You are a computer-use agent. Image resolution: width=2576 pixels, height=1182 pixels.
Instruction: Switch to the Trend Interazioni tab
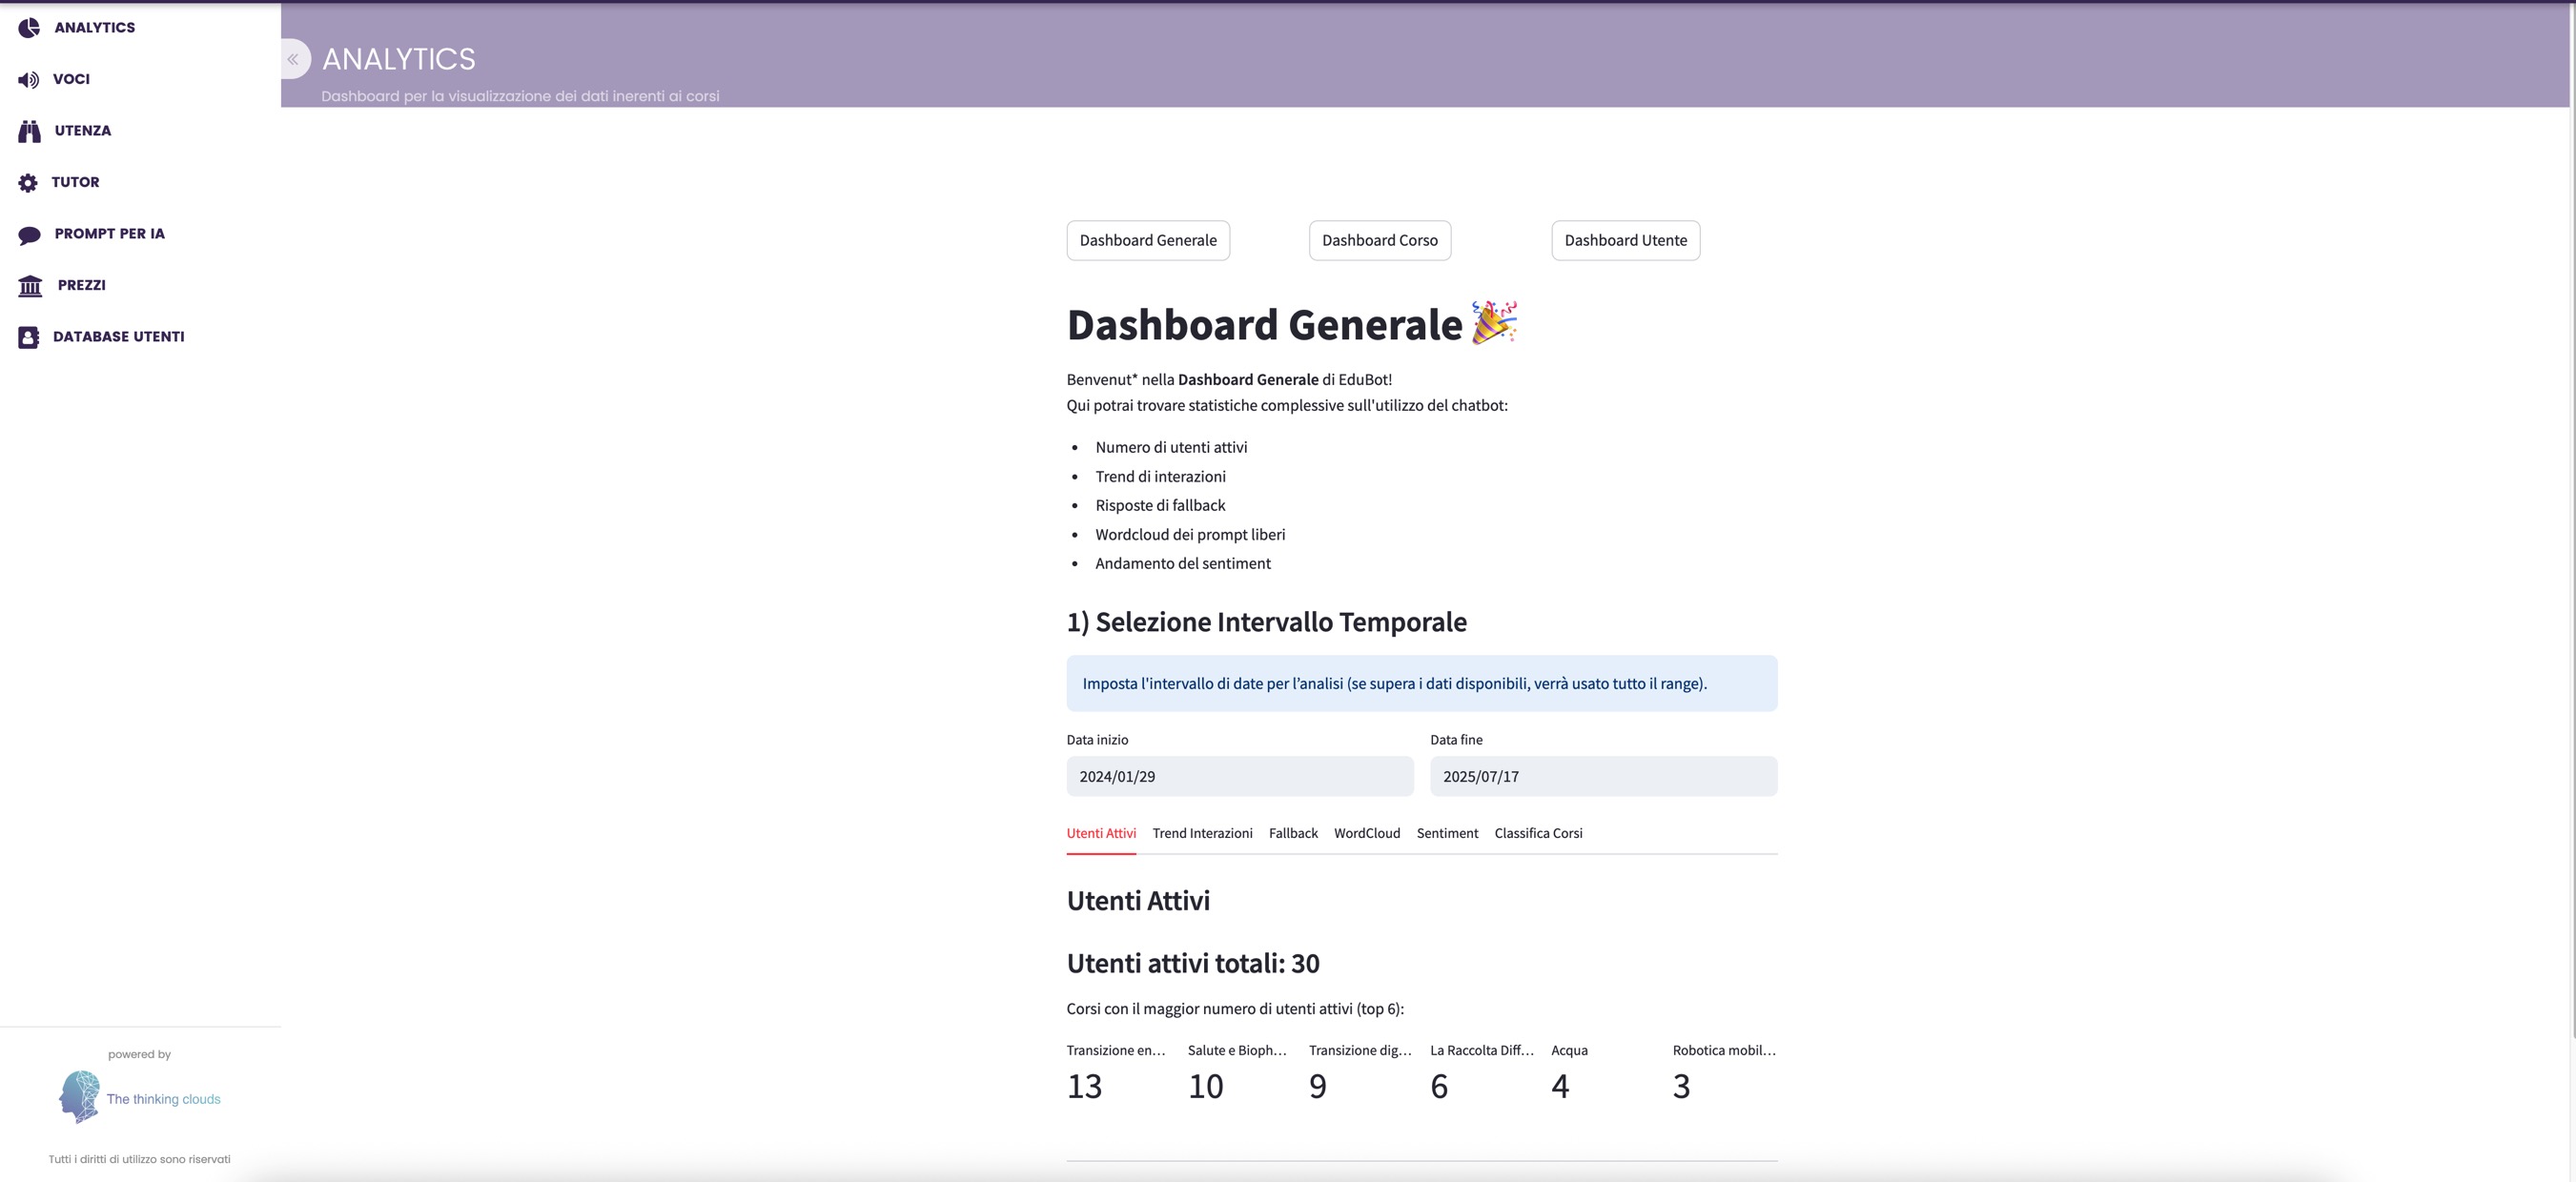(x=1202, y=833)
